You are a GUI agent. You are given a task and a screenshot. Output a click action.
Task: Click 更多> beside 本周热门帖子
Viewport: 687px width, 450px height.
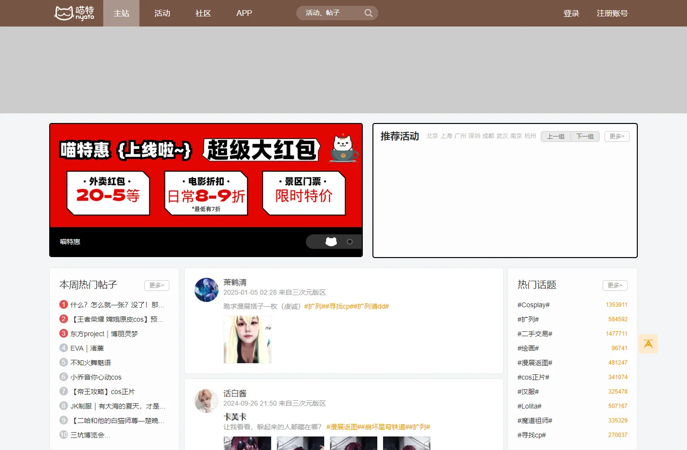(157, 285)
